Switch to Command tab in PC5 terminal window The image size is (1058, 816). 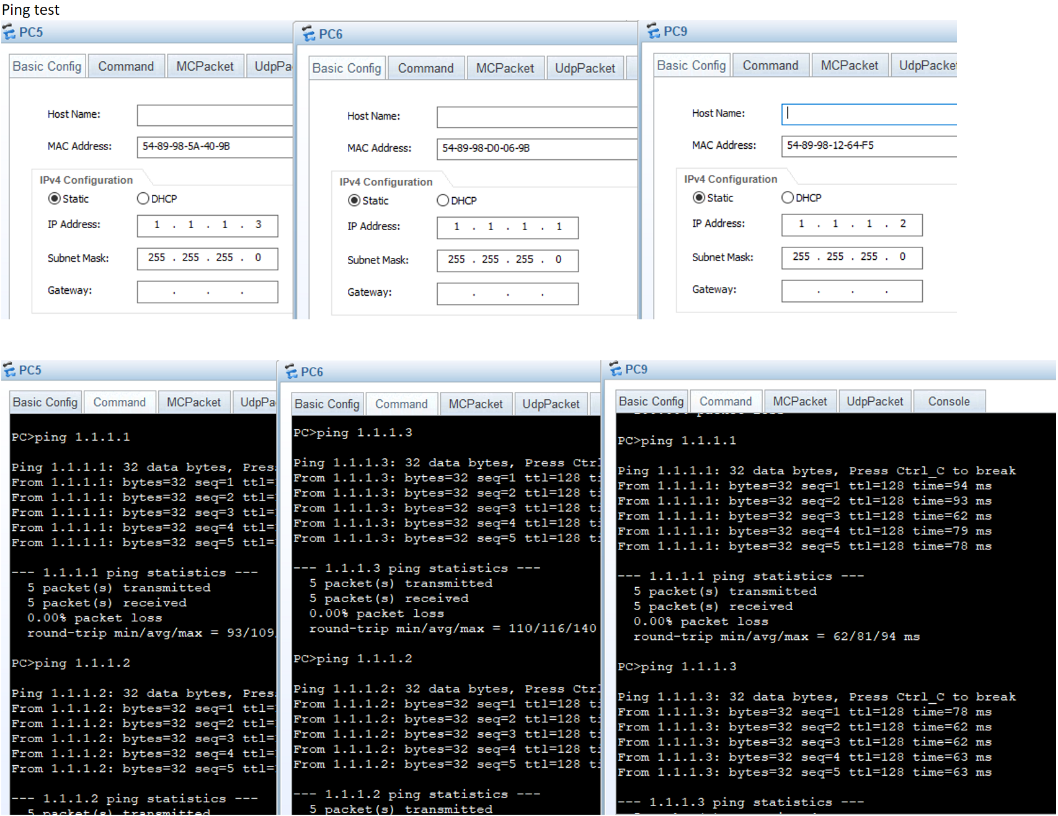point(120,402)
